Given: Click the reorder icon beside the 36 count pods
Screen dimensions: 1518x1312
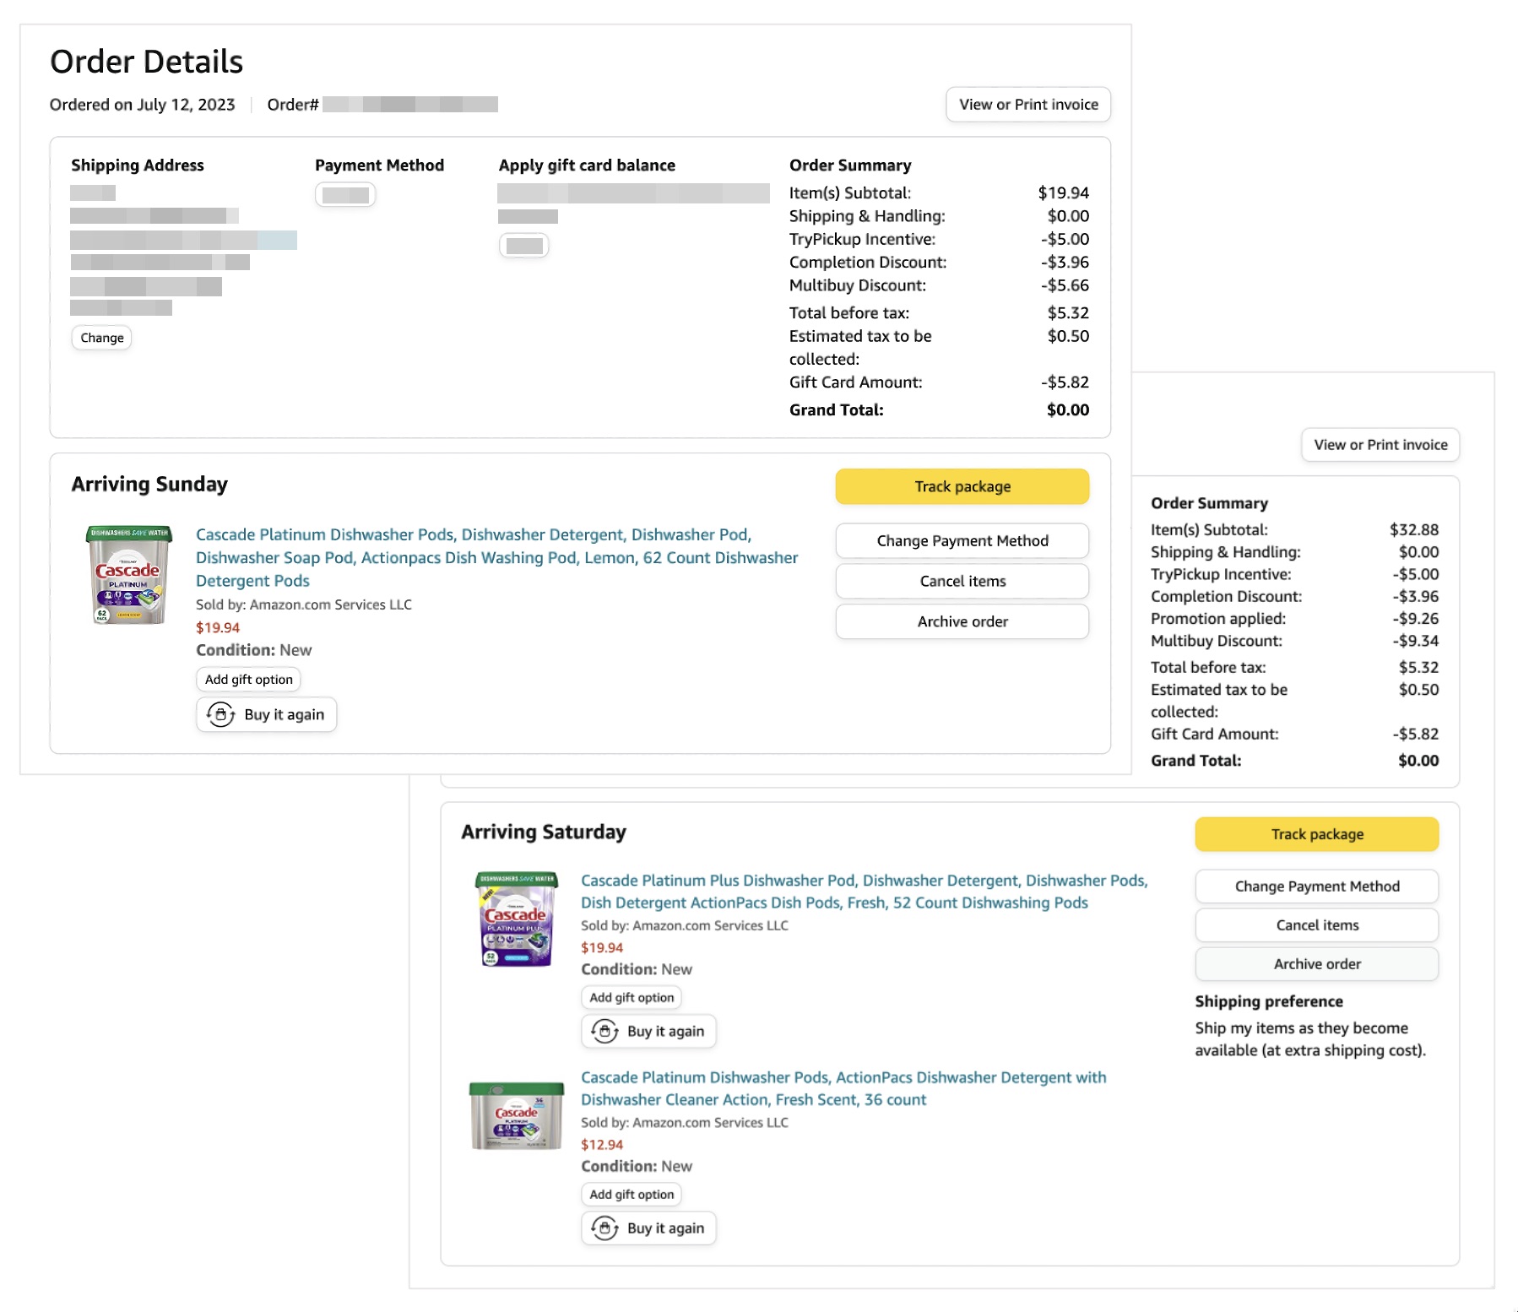Looking at the screenshot, I should tap(604, 1228).
